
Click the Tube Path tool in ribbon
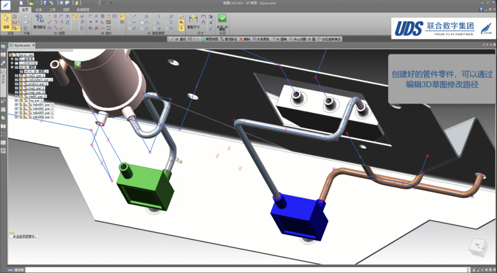tap(39, 22)
